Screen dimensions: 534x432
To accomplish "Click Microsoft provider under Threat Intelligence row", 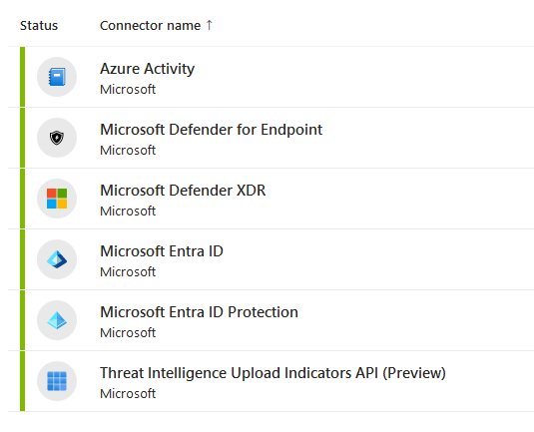I will coord(128,394).
